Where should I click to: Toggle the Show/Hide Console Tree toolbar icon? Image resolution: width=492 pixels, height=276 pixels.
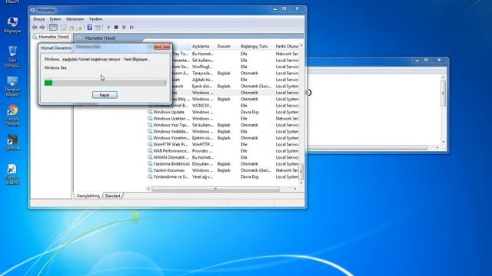pyautogui.click(x=53, y=28)
